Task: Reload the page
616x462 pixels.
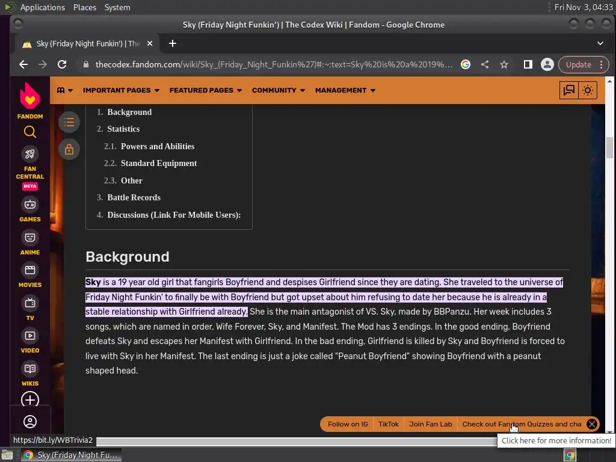Action: [x=62, y=64]
